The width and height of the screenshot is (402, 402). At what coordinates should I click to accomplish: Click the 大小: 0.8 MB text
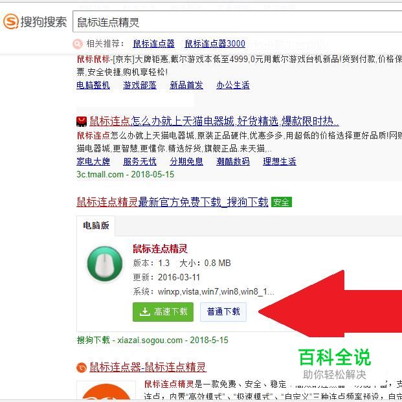[x=205, y=263]
